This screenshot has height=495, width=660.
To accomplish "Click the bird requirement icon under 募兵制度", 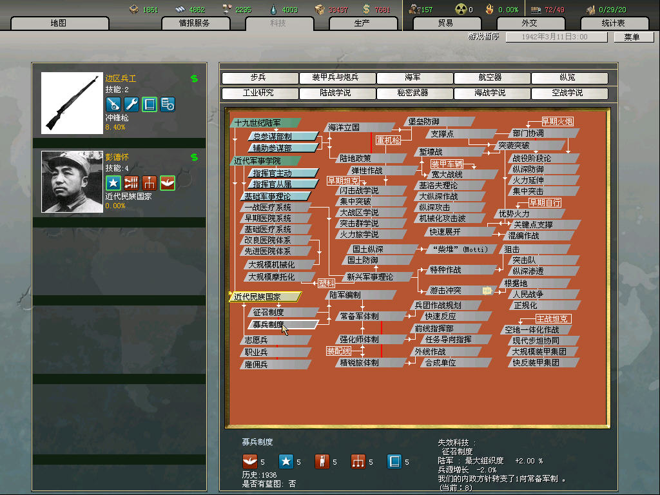I will point(250,461).
